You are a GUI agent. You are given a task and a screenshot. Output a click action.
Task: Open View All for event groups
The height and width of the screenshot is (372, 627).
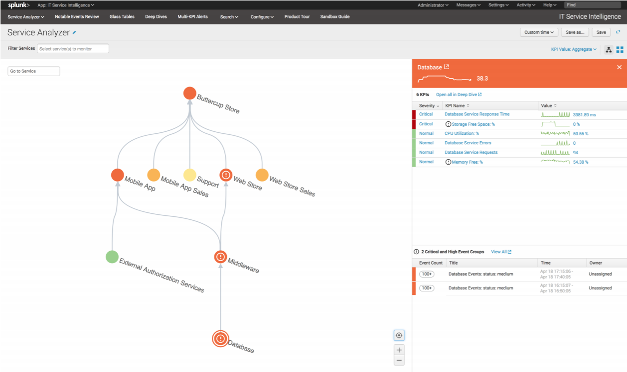(500, 252)
